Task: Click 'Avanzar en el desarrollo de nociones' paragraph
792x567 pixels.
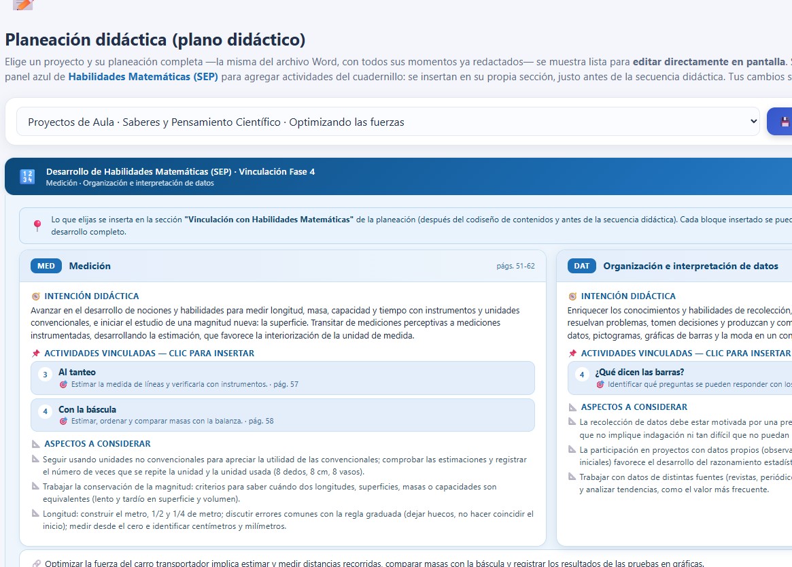Action: pyautogui.click(x=275, y=323)
